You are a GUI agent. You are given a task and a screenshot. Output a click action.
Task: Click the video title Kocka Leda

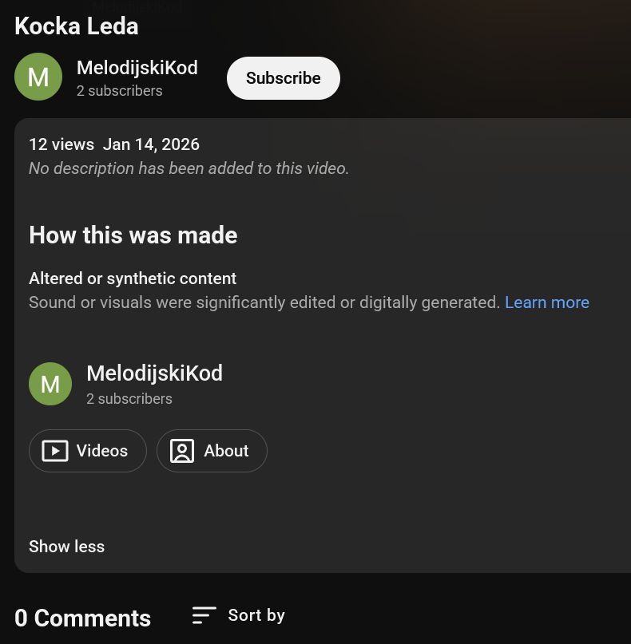[76, 26]
